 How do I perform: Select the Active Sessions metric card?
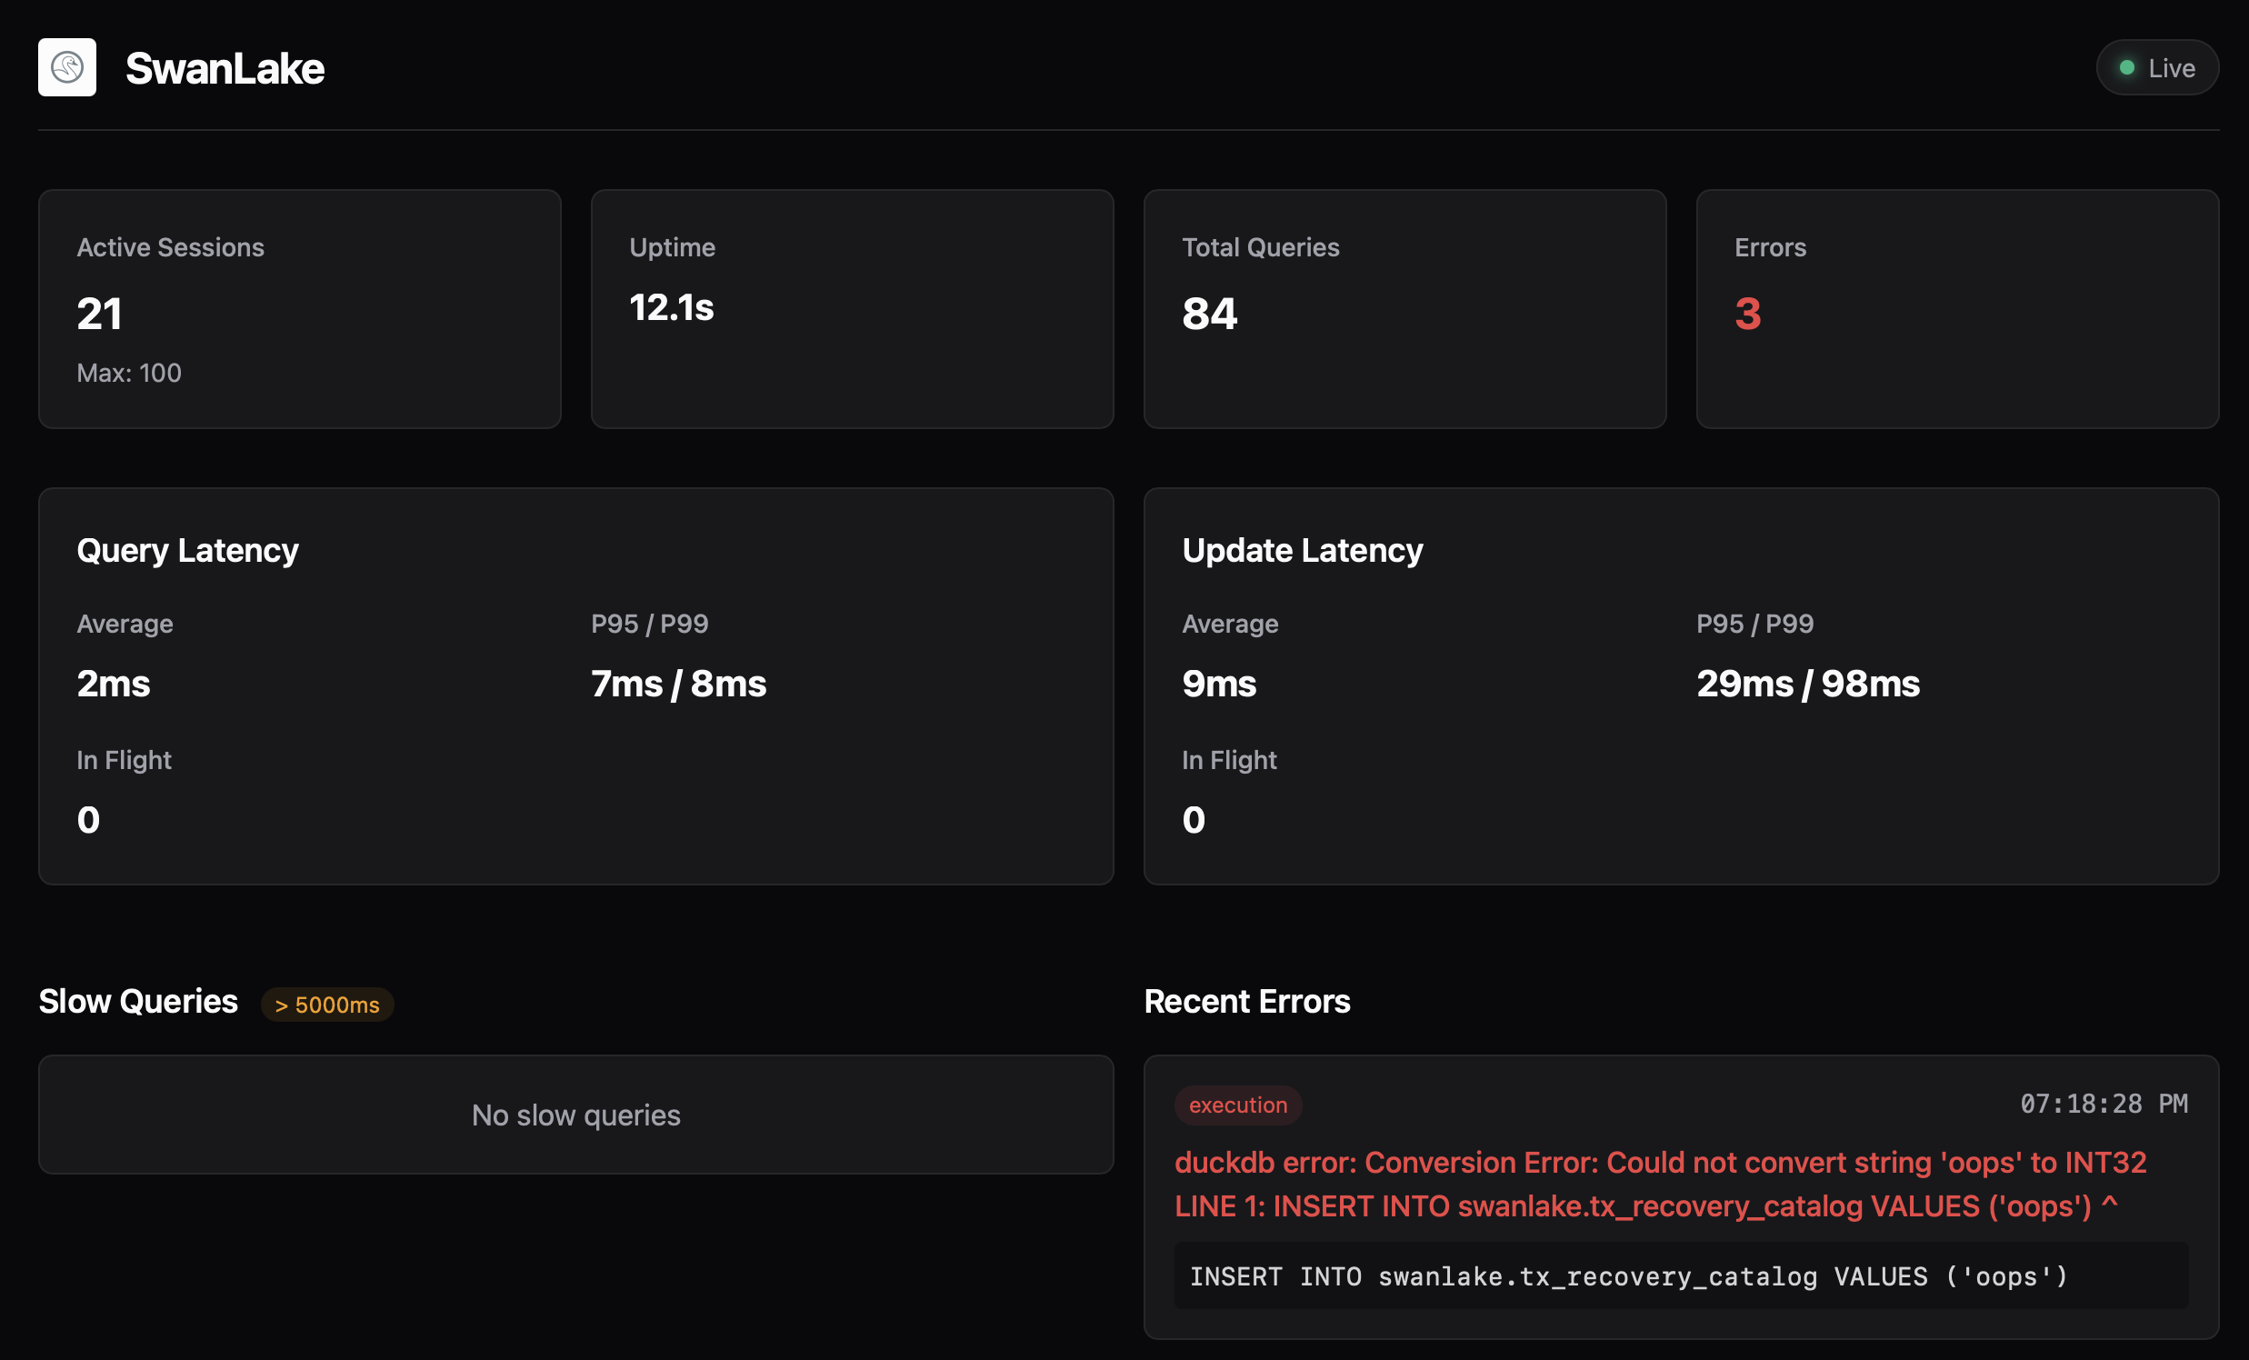click(x=299, y=309)
